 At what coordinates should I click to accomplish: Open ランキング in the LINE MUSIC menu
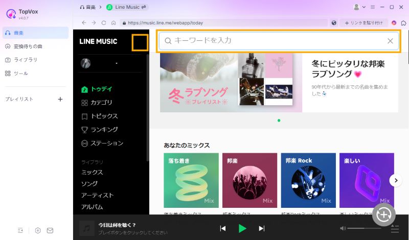100,130
